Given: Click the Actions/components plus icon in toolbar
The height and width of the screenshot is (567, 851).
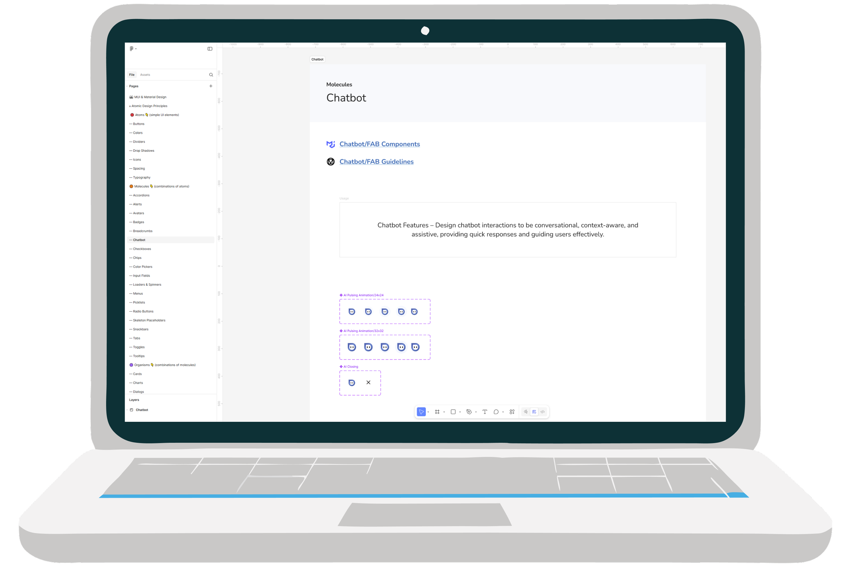Looking at the screenshot, I should coord(512,412).
